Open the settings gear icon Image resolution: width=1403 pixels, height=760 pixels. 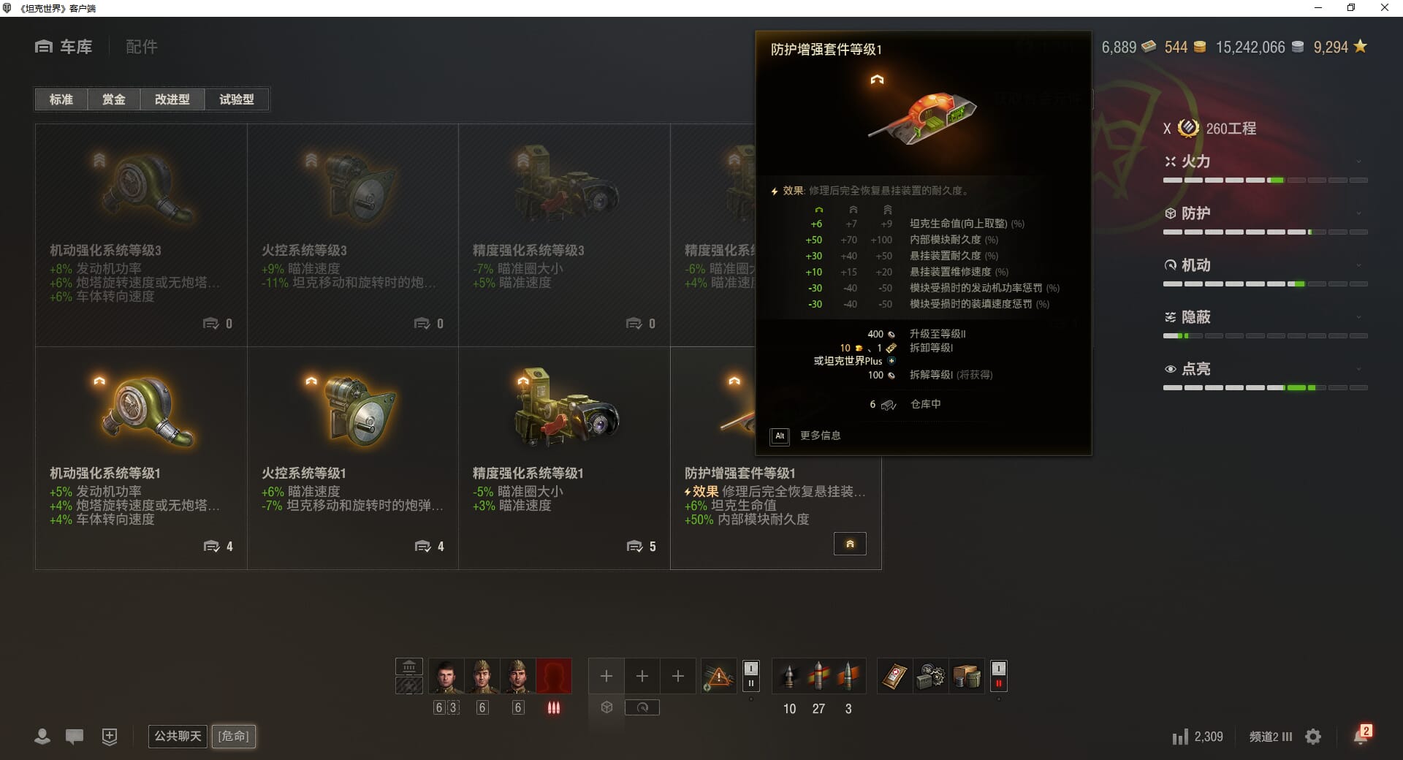(x=1313, y=737)
